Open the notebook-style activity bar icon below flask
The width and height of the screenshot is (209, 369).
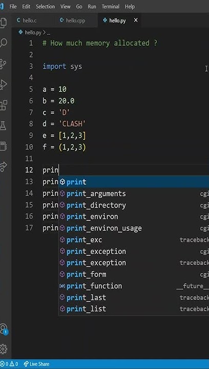pos(3,146)
